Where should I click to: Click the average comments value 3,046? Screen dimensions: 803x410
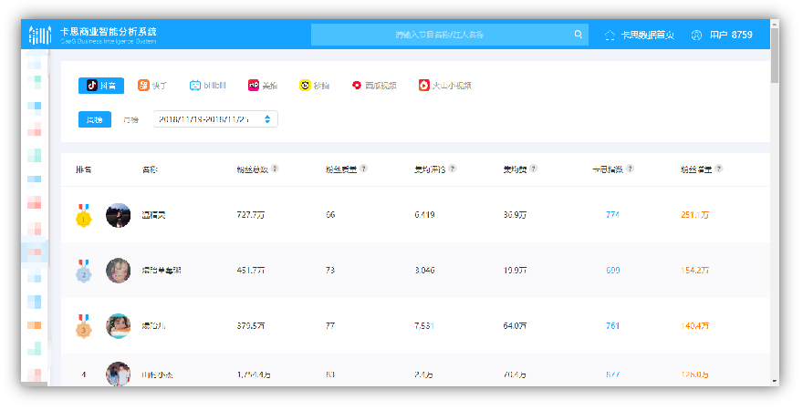tap(424, 271)
